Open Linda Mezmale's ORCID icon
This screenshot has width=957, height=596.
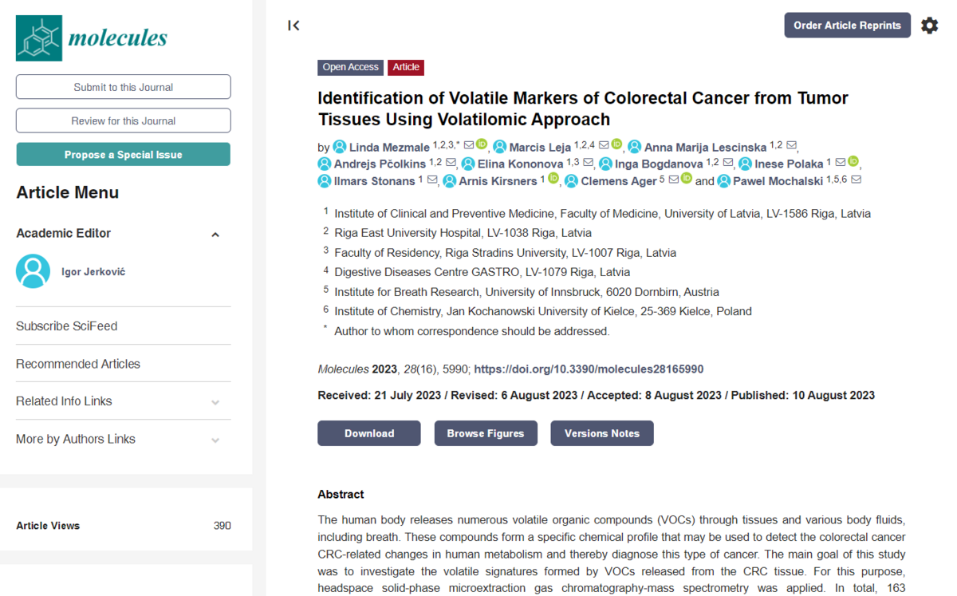click(x=482, y=144)
